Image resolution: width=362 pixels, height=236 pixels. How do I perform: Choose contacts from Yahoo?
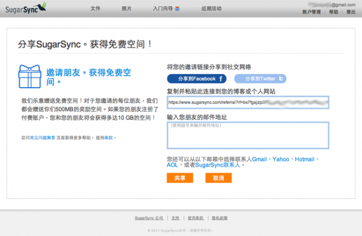280,159
